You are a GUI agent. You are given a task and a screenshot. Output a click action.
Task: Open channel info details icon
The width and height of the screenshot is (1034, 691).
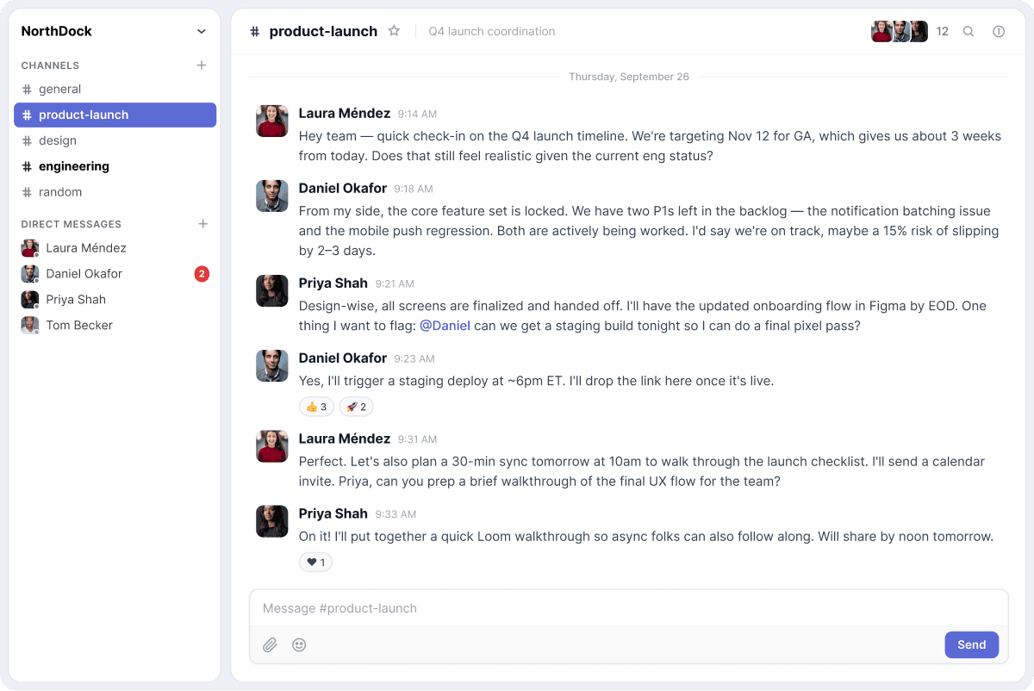999,31
